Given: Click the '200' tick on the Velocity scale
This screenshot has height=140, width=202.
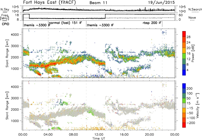Looking at the screenshot, I should click(190, 88).
